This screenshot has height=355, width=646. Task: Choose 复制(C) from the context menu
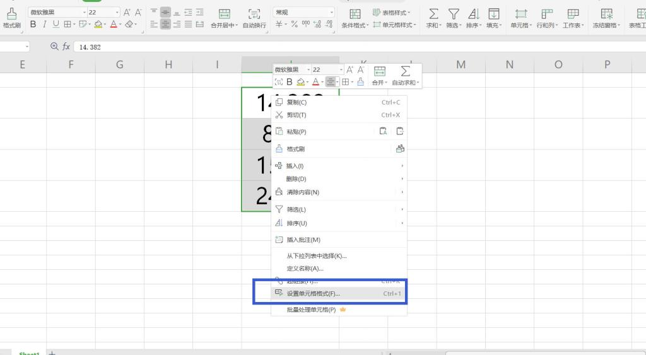tap(297, 102)
